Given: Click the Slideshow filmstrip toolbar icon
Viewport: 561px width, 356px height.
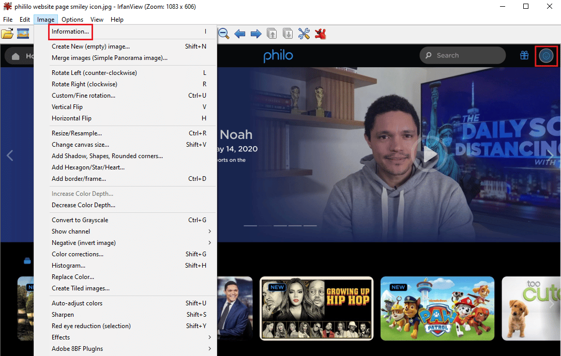Looking at the screenshot, I should pos(23,34).
